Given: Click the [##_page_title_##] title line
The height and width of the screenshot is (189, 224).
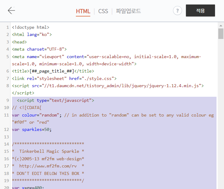Looking at the screenshot, I should point(53,71).
